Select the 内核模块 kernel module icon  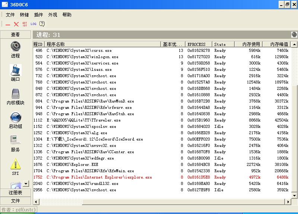click(x=15, y=94)
